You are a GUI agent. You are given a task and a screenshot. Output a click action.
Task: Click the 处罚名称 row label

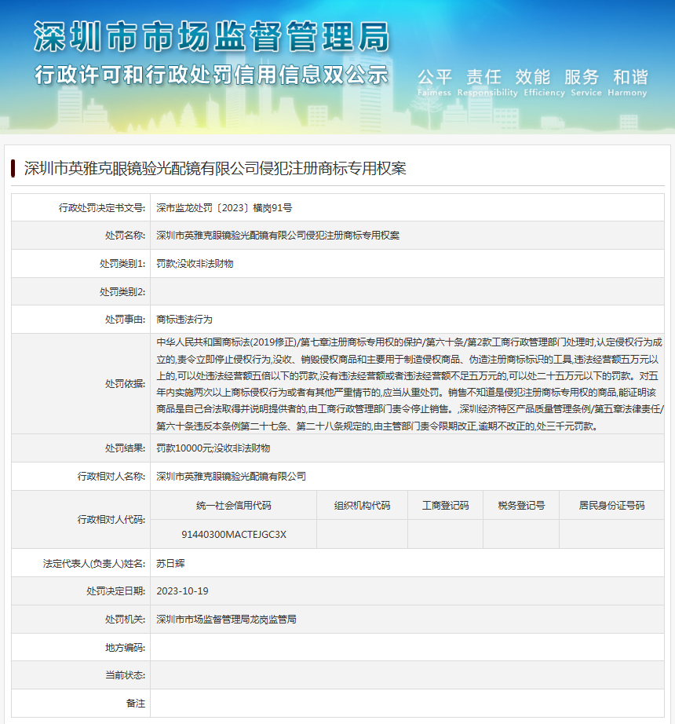coord(125,236)
